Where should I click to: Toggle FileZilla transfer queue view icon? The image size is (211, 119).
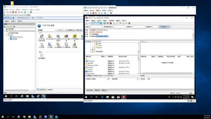(x=101, y=23)
